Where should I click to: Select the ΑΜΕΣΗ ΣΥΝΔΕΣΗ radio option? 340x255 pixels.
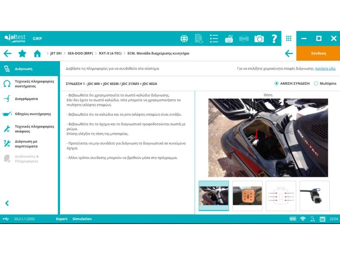click(277, 83)
